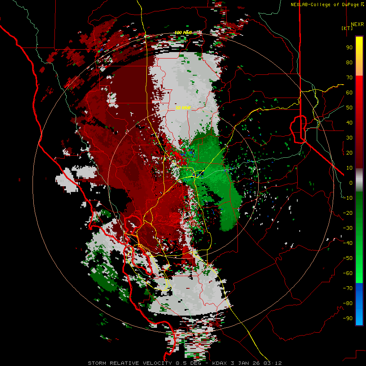Select the -80 value on velocity scale
Screen dimensions: 366x366
pyautogui.click(x=348, y=303)
